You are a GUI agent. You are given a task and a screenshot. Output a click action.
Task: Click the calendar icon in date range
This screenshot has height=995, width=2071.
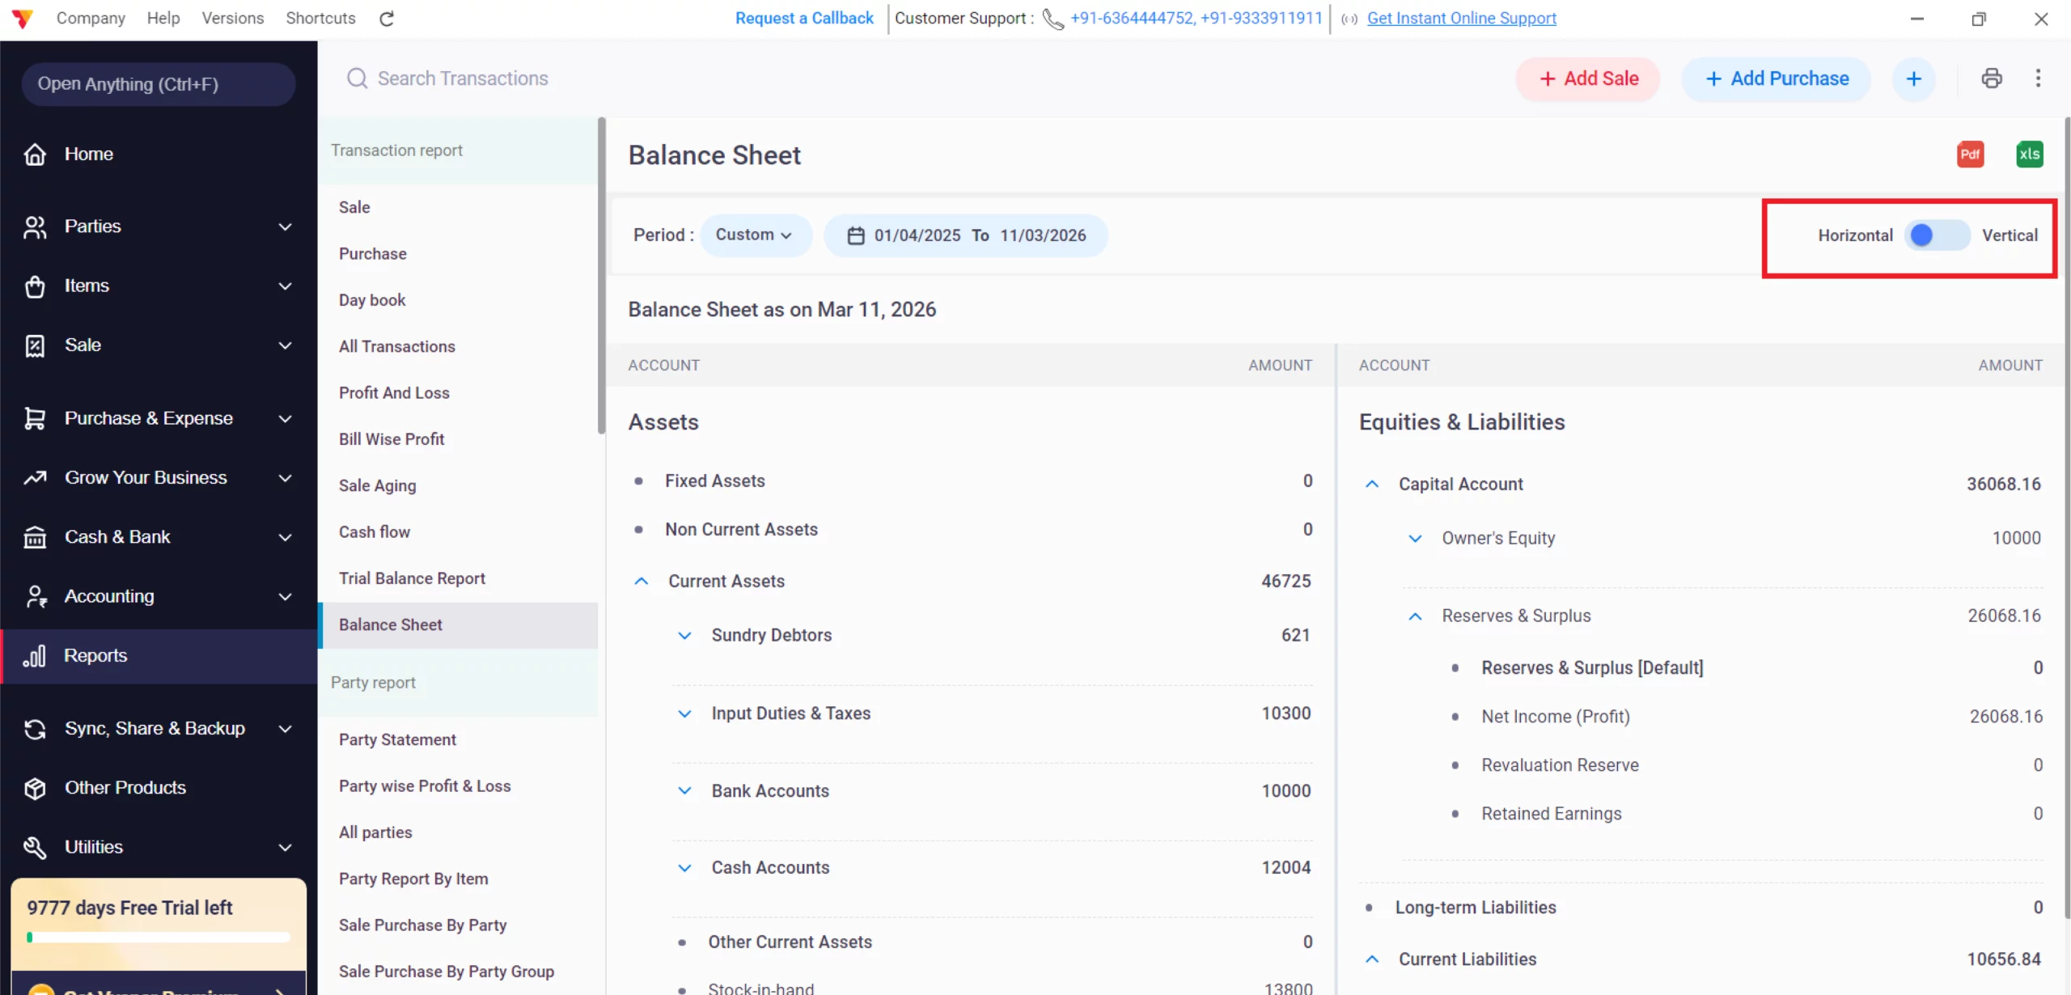[855, 235]
